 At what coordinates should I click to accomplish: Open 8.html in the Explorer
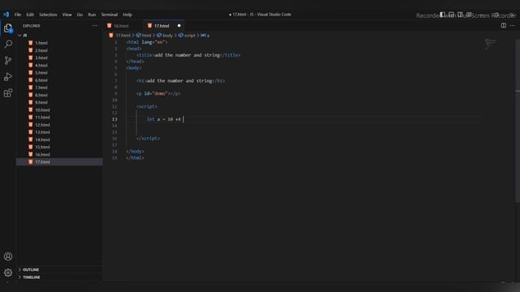pos(41,95)
